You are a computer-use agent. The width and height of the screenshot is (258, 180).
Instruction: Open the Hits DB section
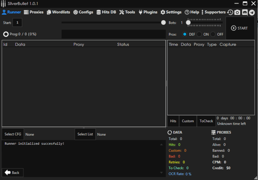pos(106,12)
